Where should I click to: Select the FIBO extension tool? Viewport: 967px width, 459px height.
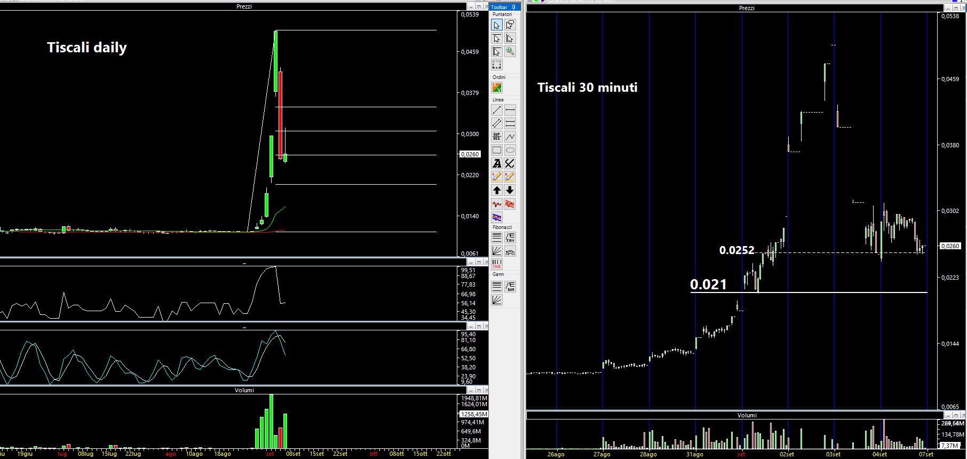(x=510, y=238)
